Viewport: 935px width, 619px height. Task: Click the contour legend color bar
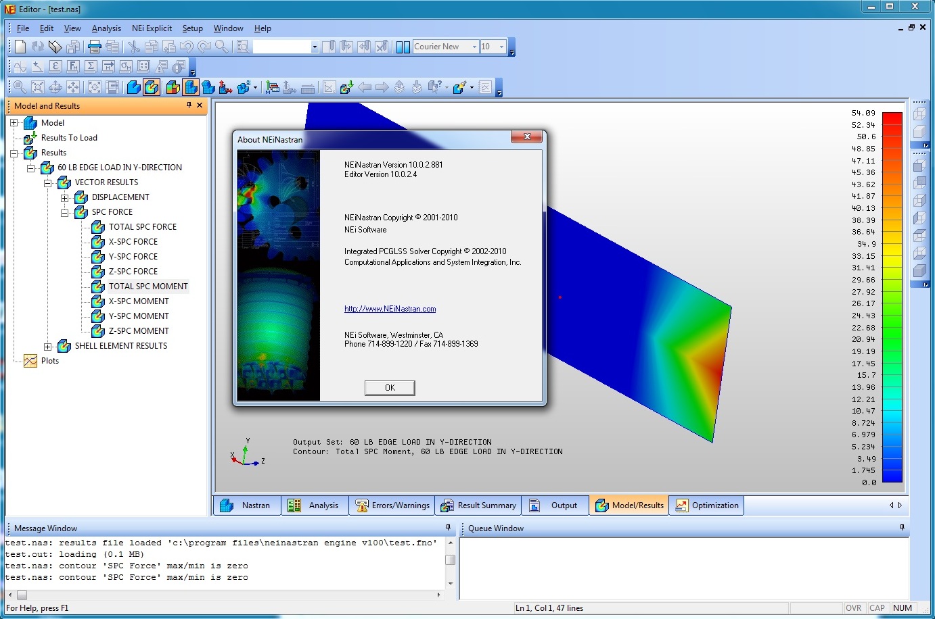point(892,297)
